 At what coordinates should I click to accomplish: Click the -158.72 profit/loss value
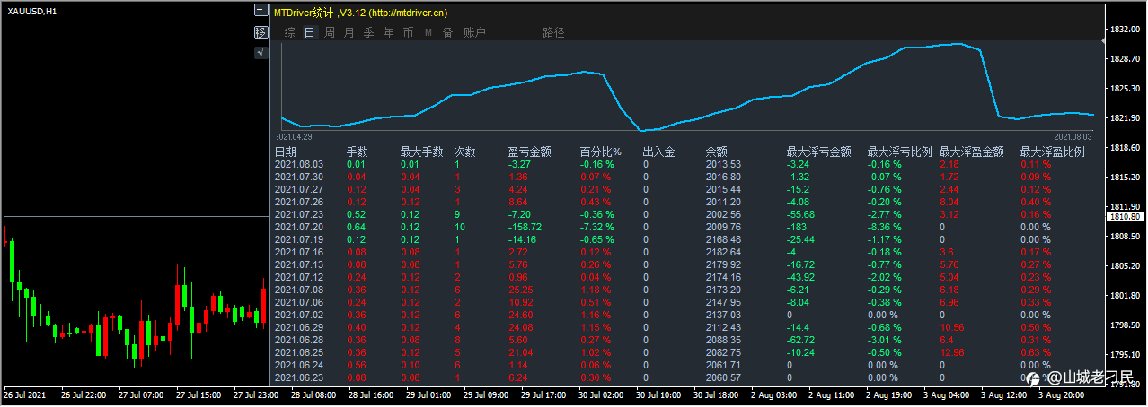point(525,227)
